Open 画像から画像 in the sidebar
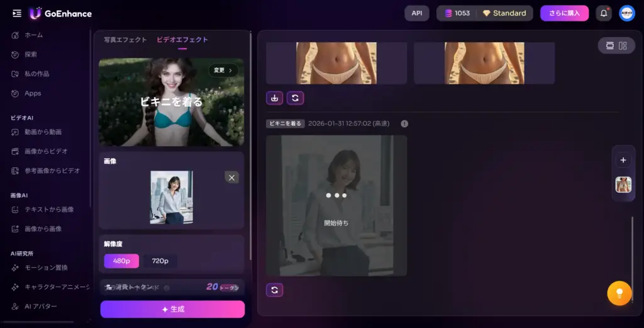This screenshot has height=328, width=644. tap(36, 229)
